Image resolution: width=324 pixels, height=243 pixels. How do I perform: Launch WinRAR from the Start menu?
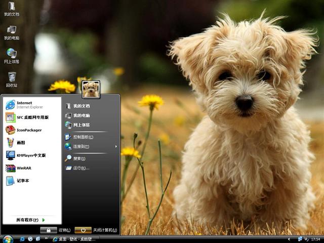[23, 168]
